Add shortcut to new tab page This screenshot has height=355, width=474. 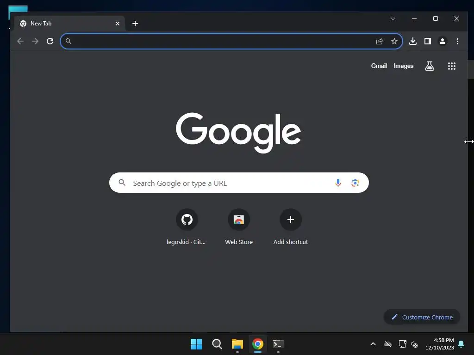(291, 226)
